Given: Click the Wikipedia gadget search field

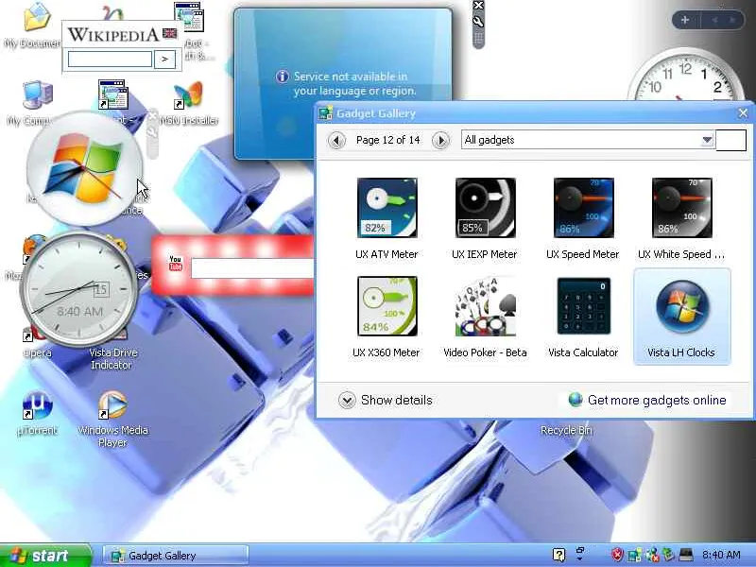Looking at the screenshot, I should point(110,60).
